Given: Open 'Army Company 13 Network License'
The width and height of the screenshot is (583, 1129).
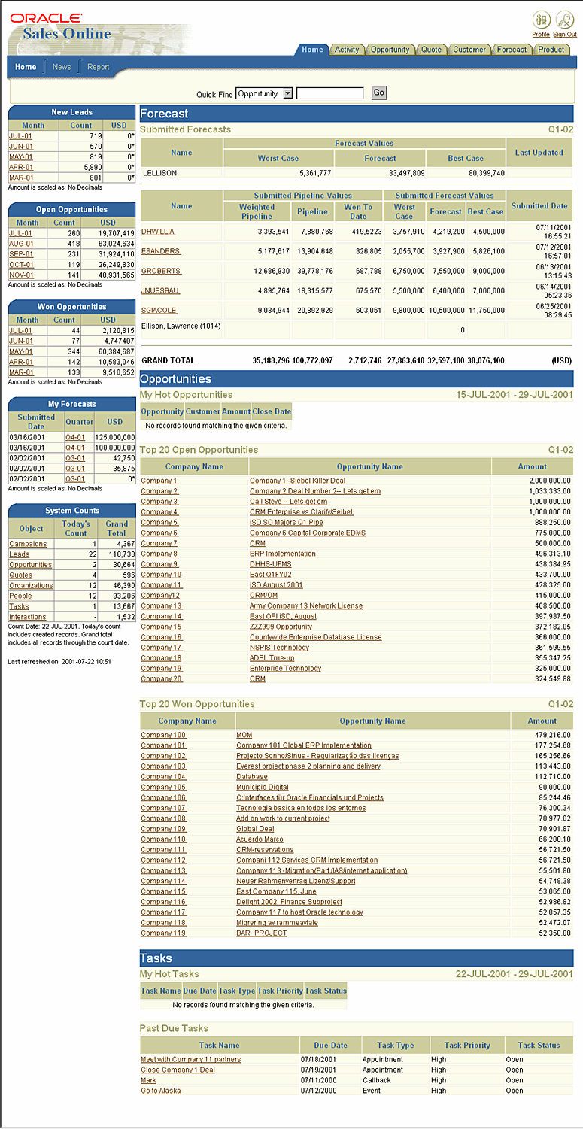Looking at the screenshot, I should 306,606.
